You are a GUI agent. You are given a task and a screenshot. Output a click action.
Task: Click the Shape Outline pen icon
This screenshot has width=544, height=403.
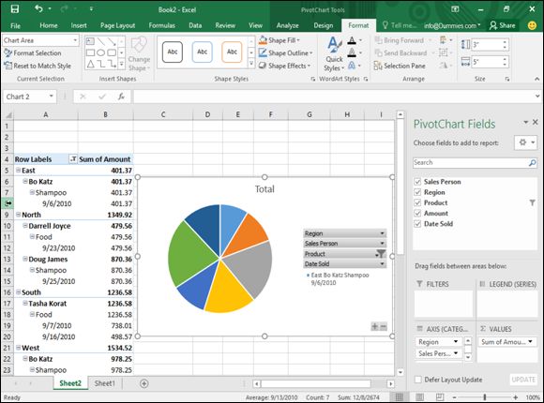coord(263,53)
